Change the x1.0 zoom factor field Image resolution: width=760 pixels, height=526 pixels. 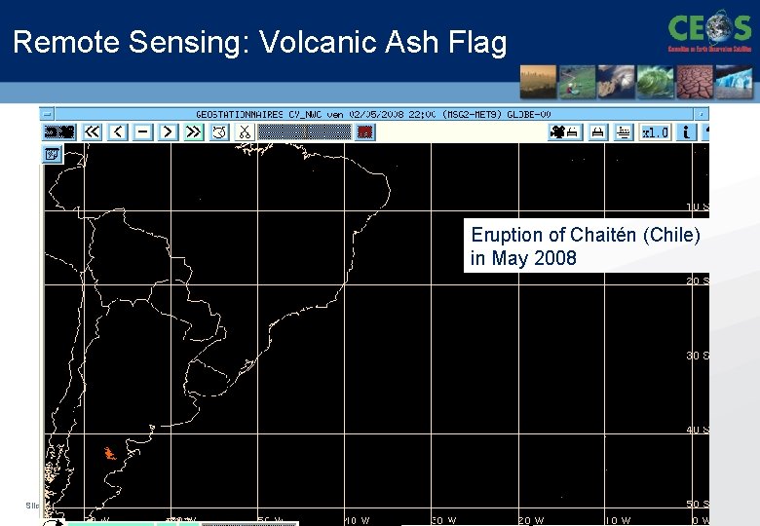pos(656,132)
